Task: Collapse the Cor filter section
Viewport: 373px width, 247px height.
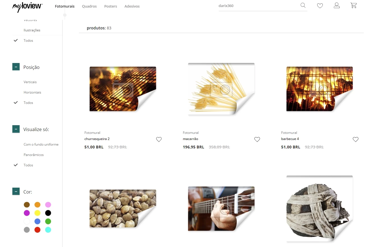Action: [16, 192]
